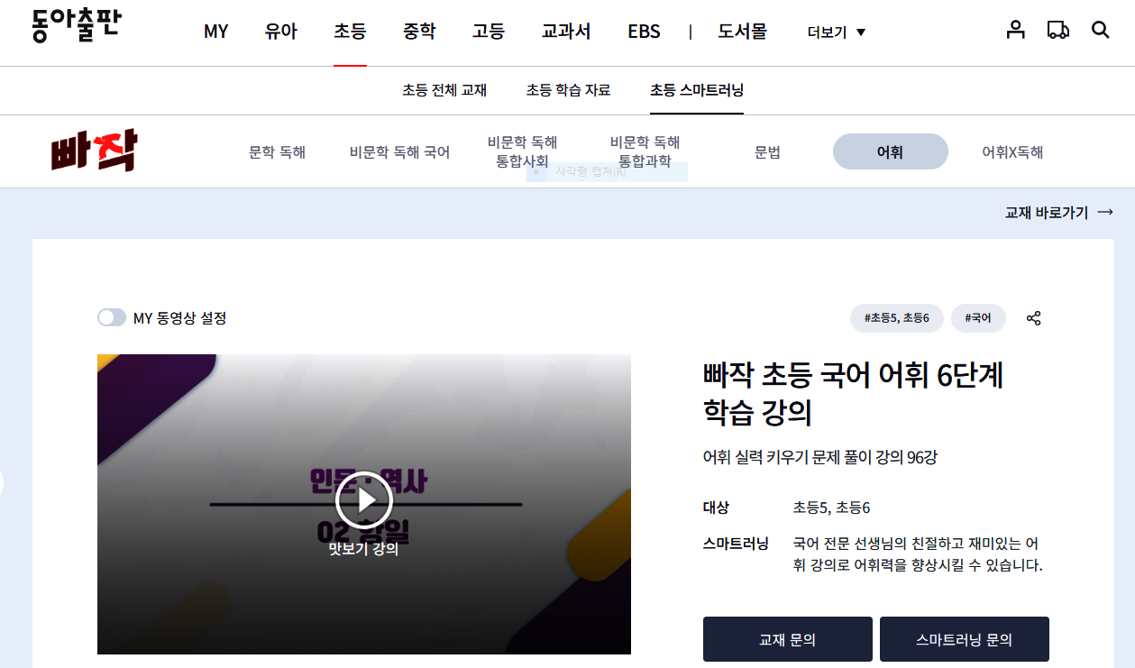The width and height of the screenshot is (1135, 668).
Task: Open the share icon next to the hashtags
Action: click(x=1033, y=318)
